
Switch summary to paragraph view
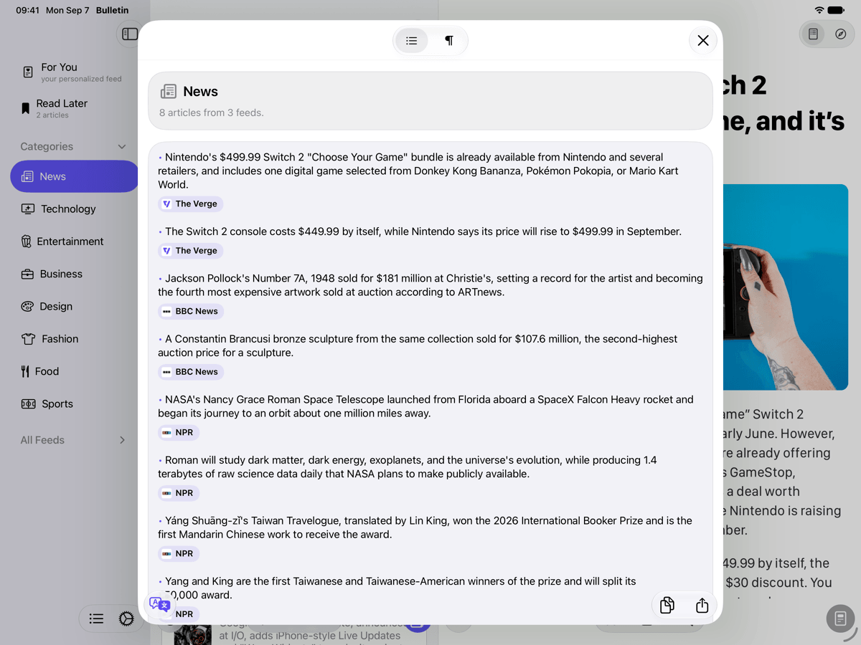pyautogui.click(x=449, y=41)
